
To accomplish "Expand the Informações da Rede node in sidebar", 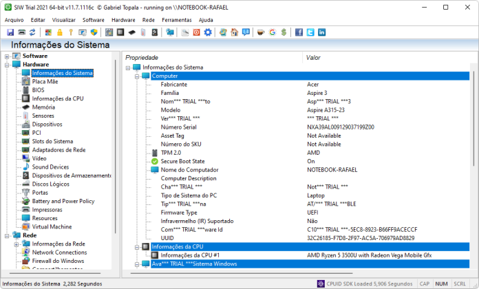I will (17, 244).
